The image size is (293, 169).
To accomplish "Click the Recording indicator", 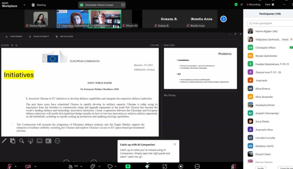I will click(x=254, y=5).
